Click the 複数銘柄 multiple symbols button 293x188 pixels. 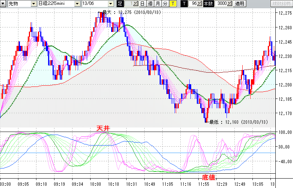point(281,4)
